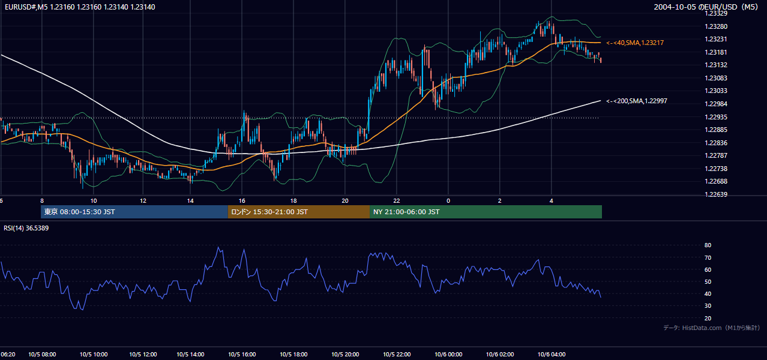Click RSI scale level 50
767x360 pixels.
point(708,281)
